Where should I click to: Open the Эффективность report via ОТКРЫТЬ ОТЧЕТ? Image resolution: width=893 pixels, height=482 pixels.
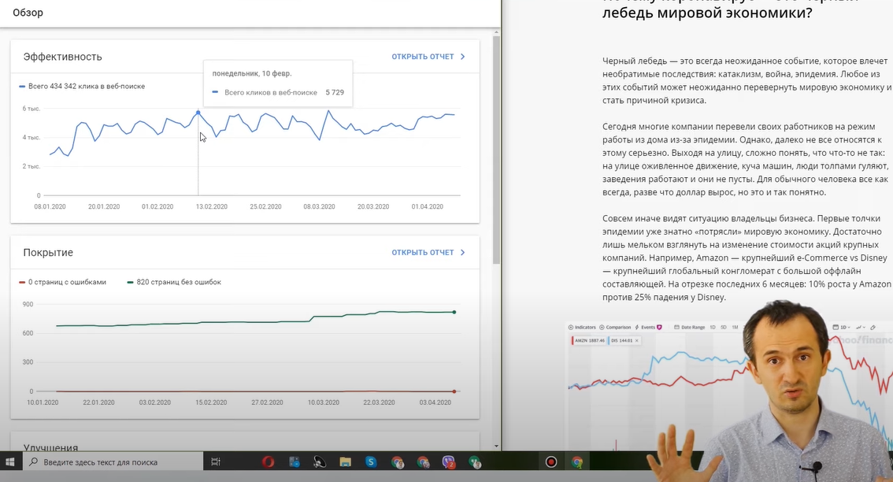[423, 57]
